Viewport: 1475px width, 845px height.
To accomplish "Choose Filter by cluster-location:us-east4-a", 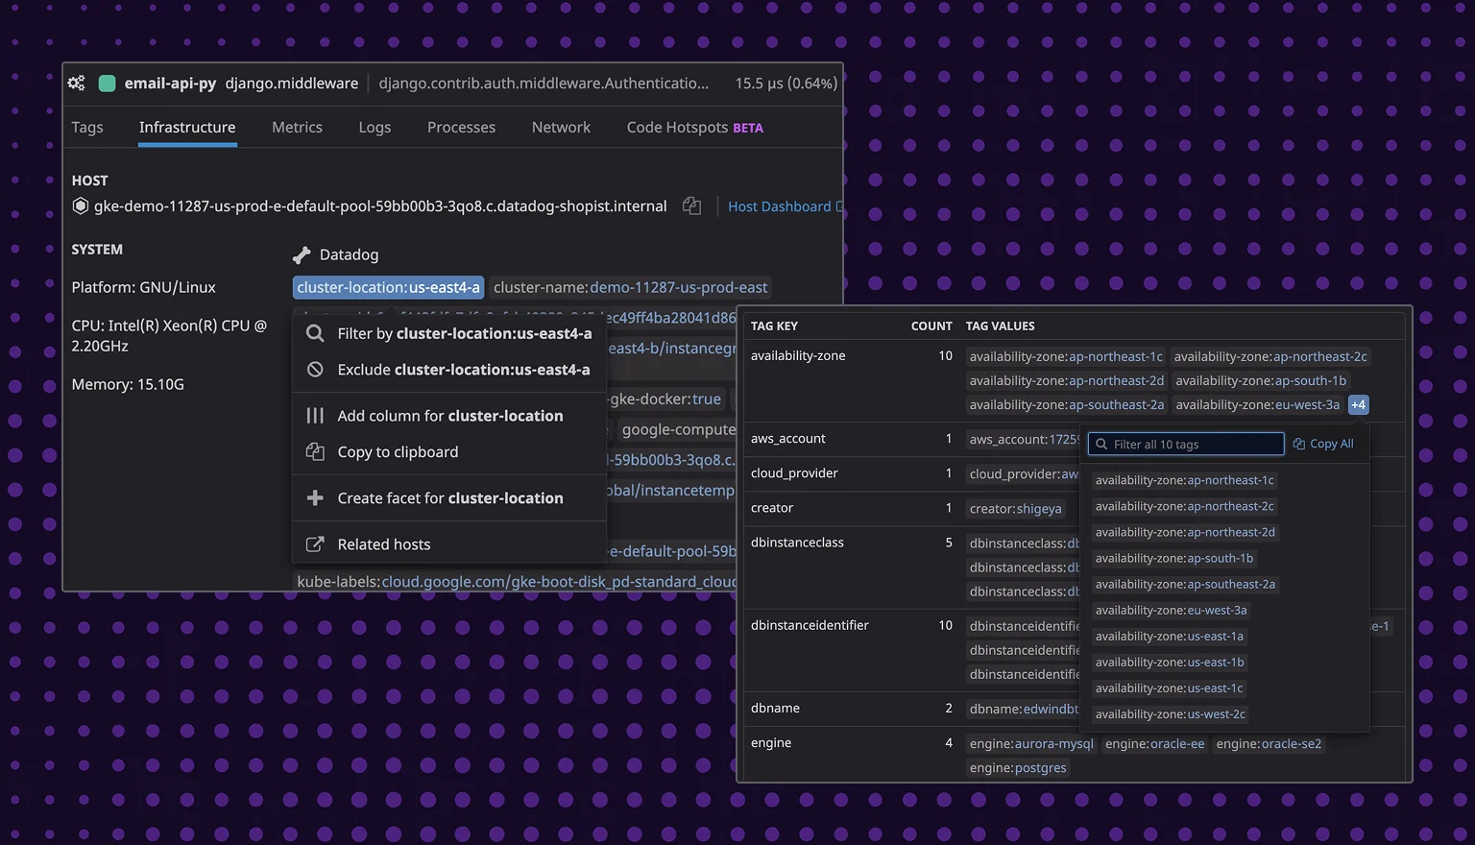I will [449, 333].
